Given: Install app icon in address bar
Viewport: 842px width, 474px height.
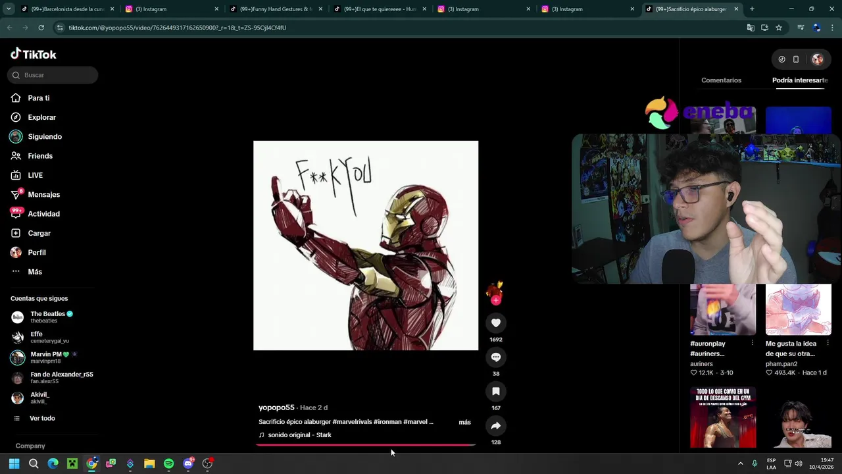Looking at the screenshot, I should click(x=764, y=28).
